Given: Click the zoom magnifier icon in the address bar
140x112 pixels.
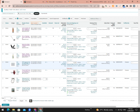Looking at the screenshot, I should (91, 6).
